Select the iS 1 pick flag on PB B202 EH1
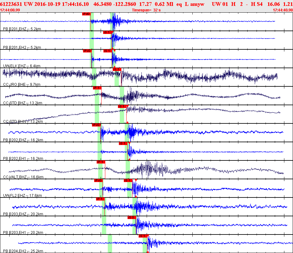 point(123,143)
